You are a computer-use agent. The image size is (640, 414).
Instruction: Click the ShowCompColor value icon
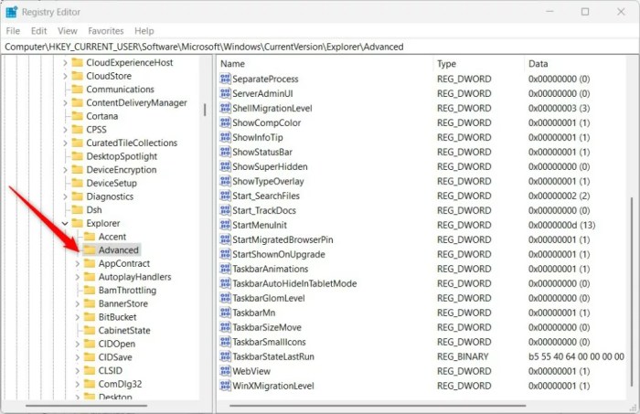coord(225,122)
